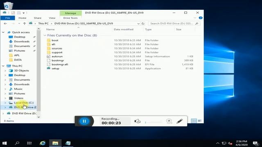Click the Manage contextual tab
Viewport: 262px width, 147px height.
click(71, 13)
